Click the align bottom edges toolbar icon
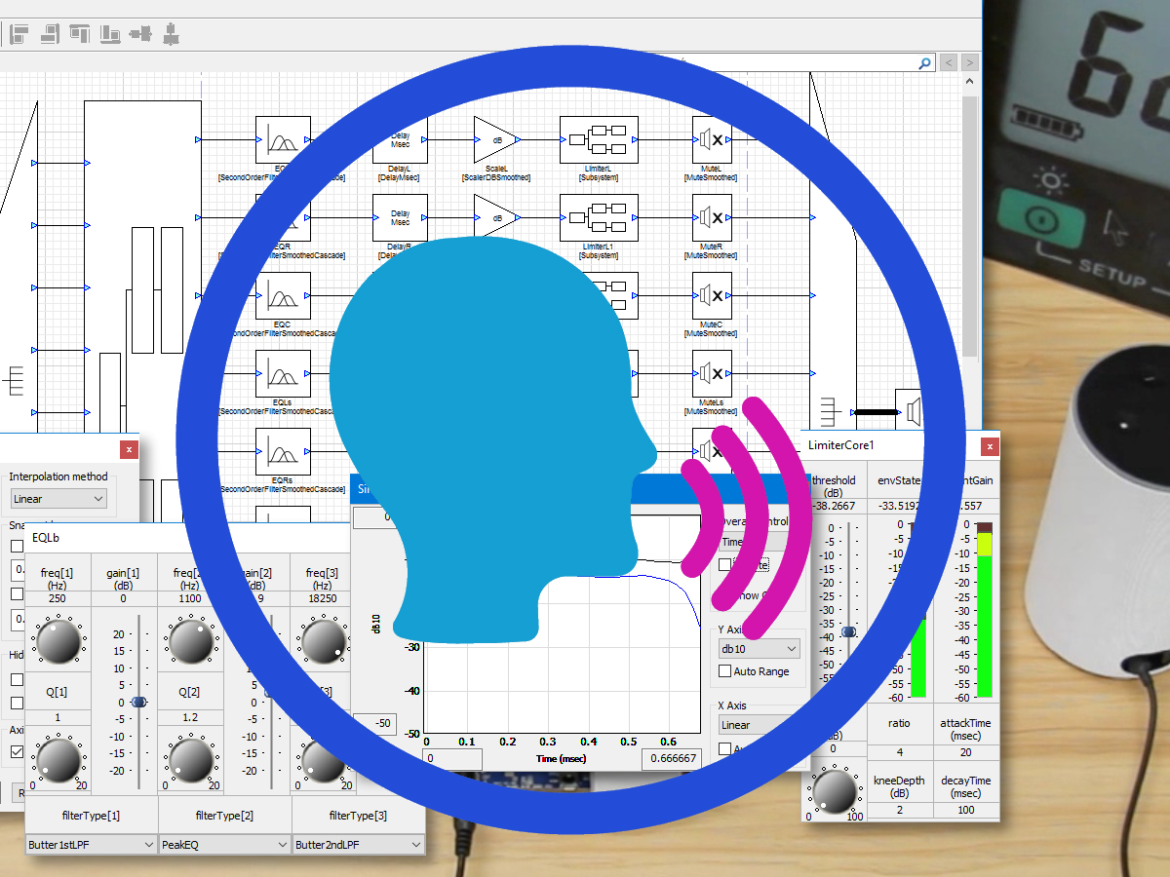 pyautogui.click(x=110, y=35)
